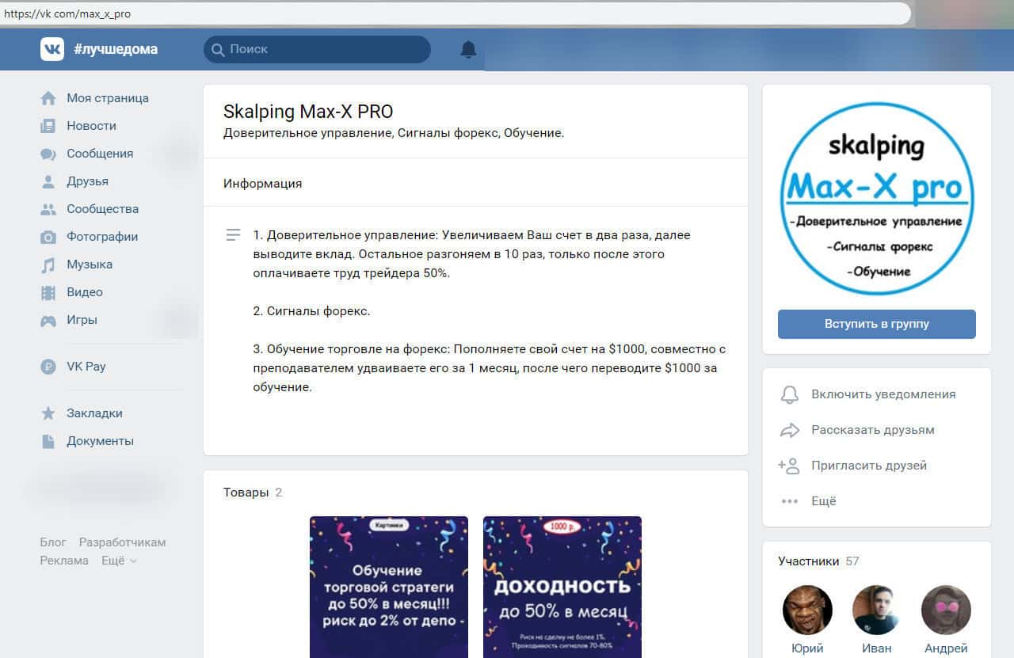Open participant Юрий's avatar
Viewport: 1014px width, 658px height.
pos(807,610)
